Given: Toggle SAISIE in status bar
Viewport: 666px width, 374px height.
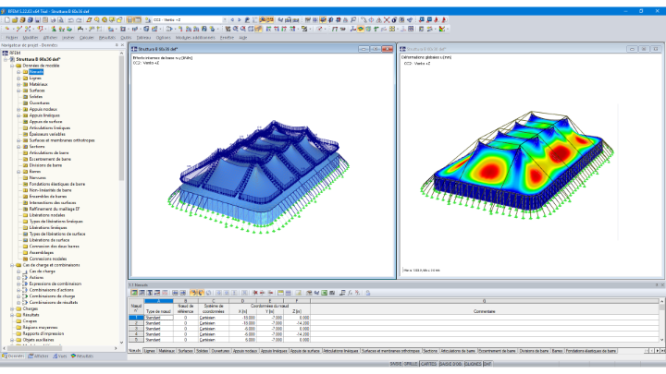Looking at the screenshot, I should (396, 364).
